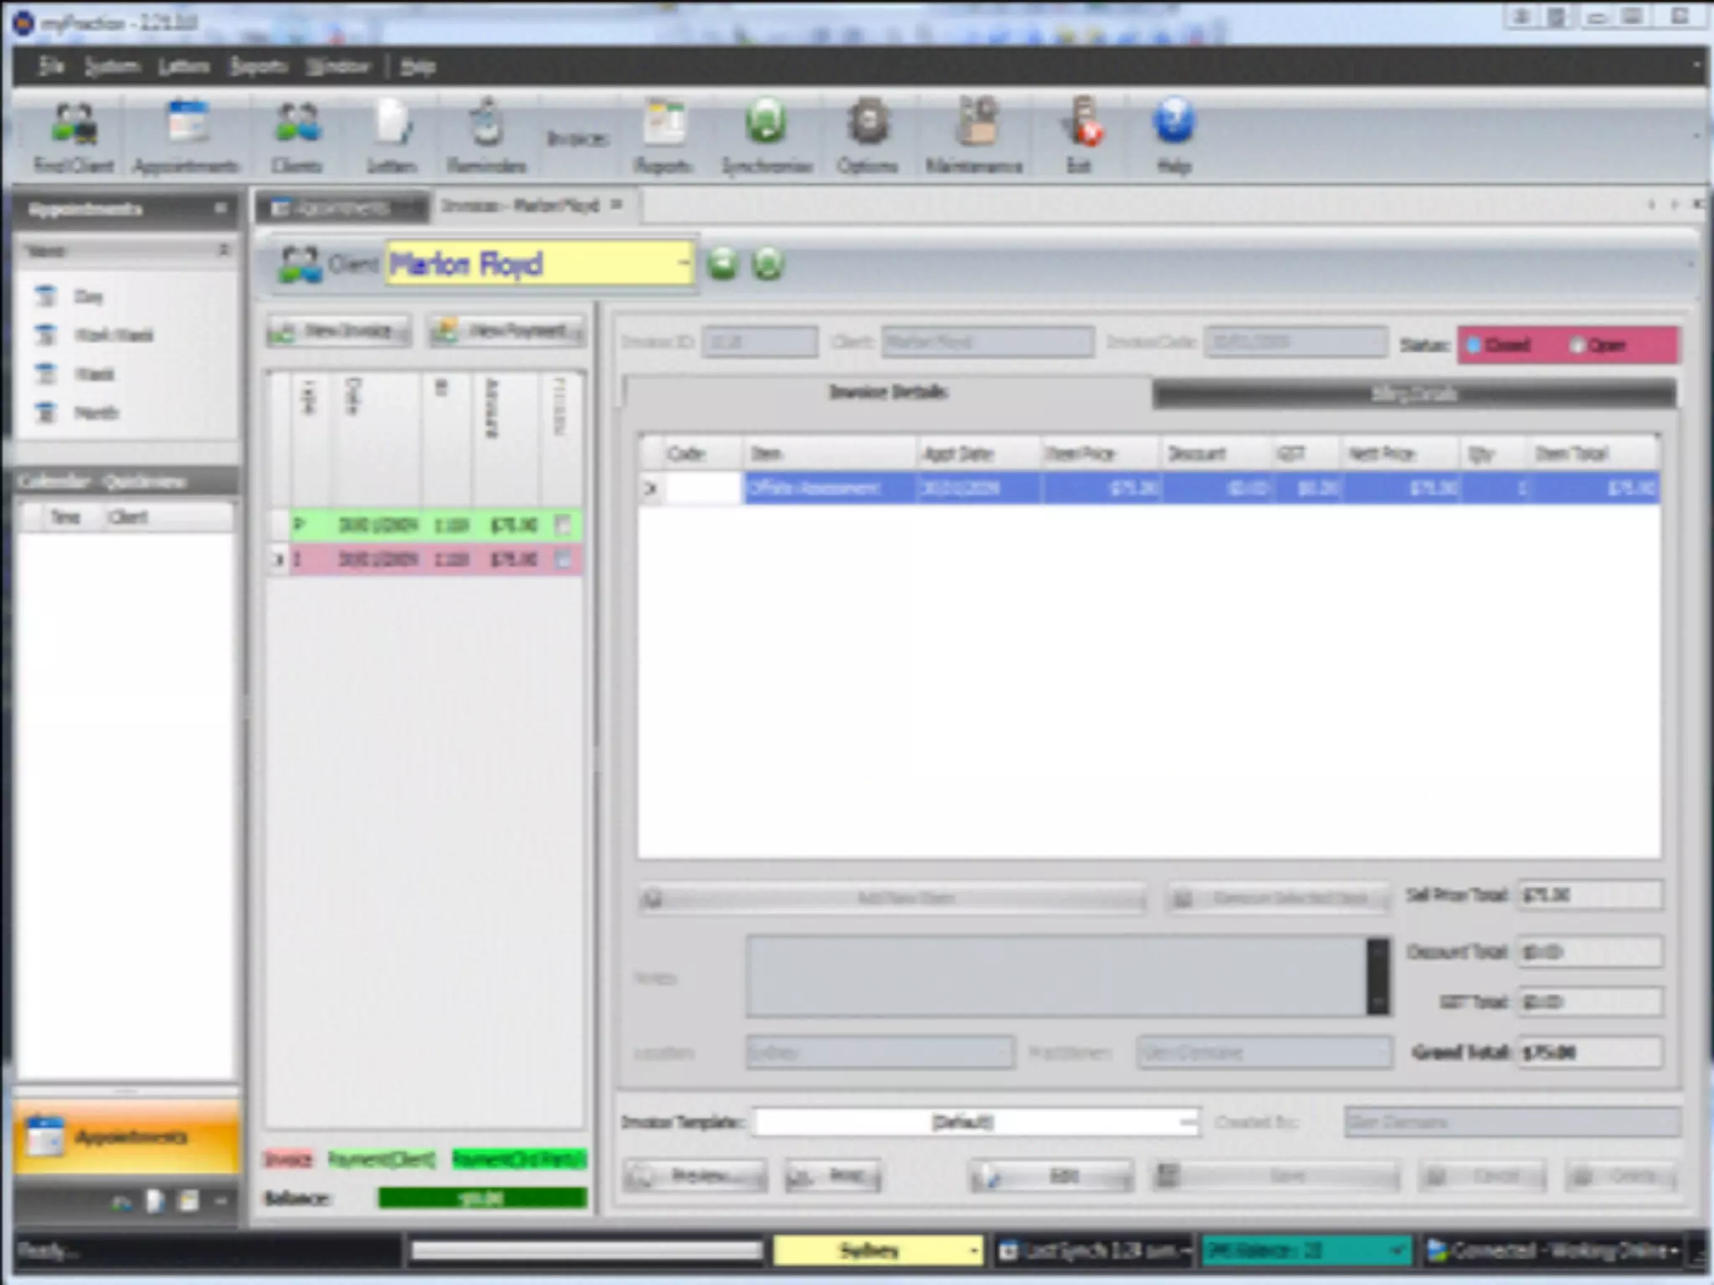The image size is (1714, 1285).
Task: Open the Reports menu in menu bar
Action: (258, 66)
